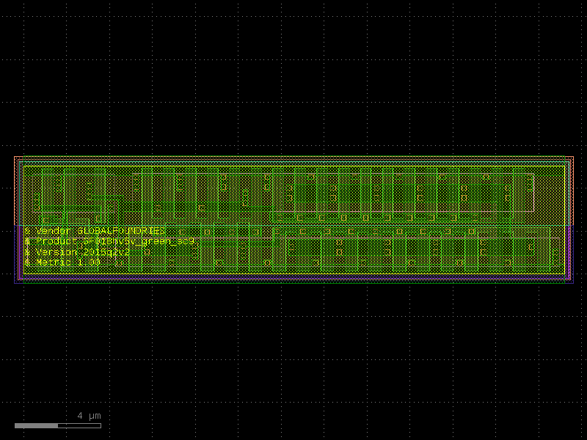Click the '4 µm' scale bar label
The width and height of the screenshot is (587, 440).
(89, 416)
